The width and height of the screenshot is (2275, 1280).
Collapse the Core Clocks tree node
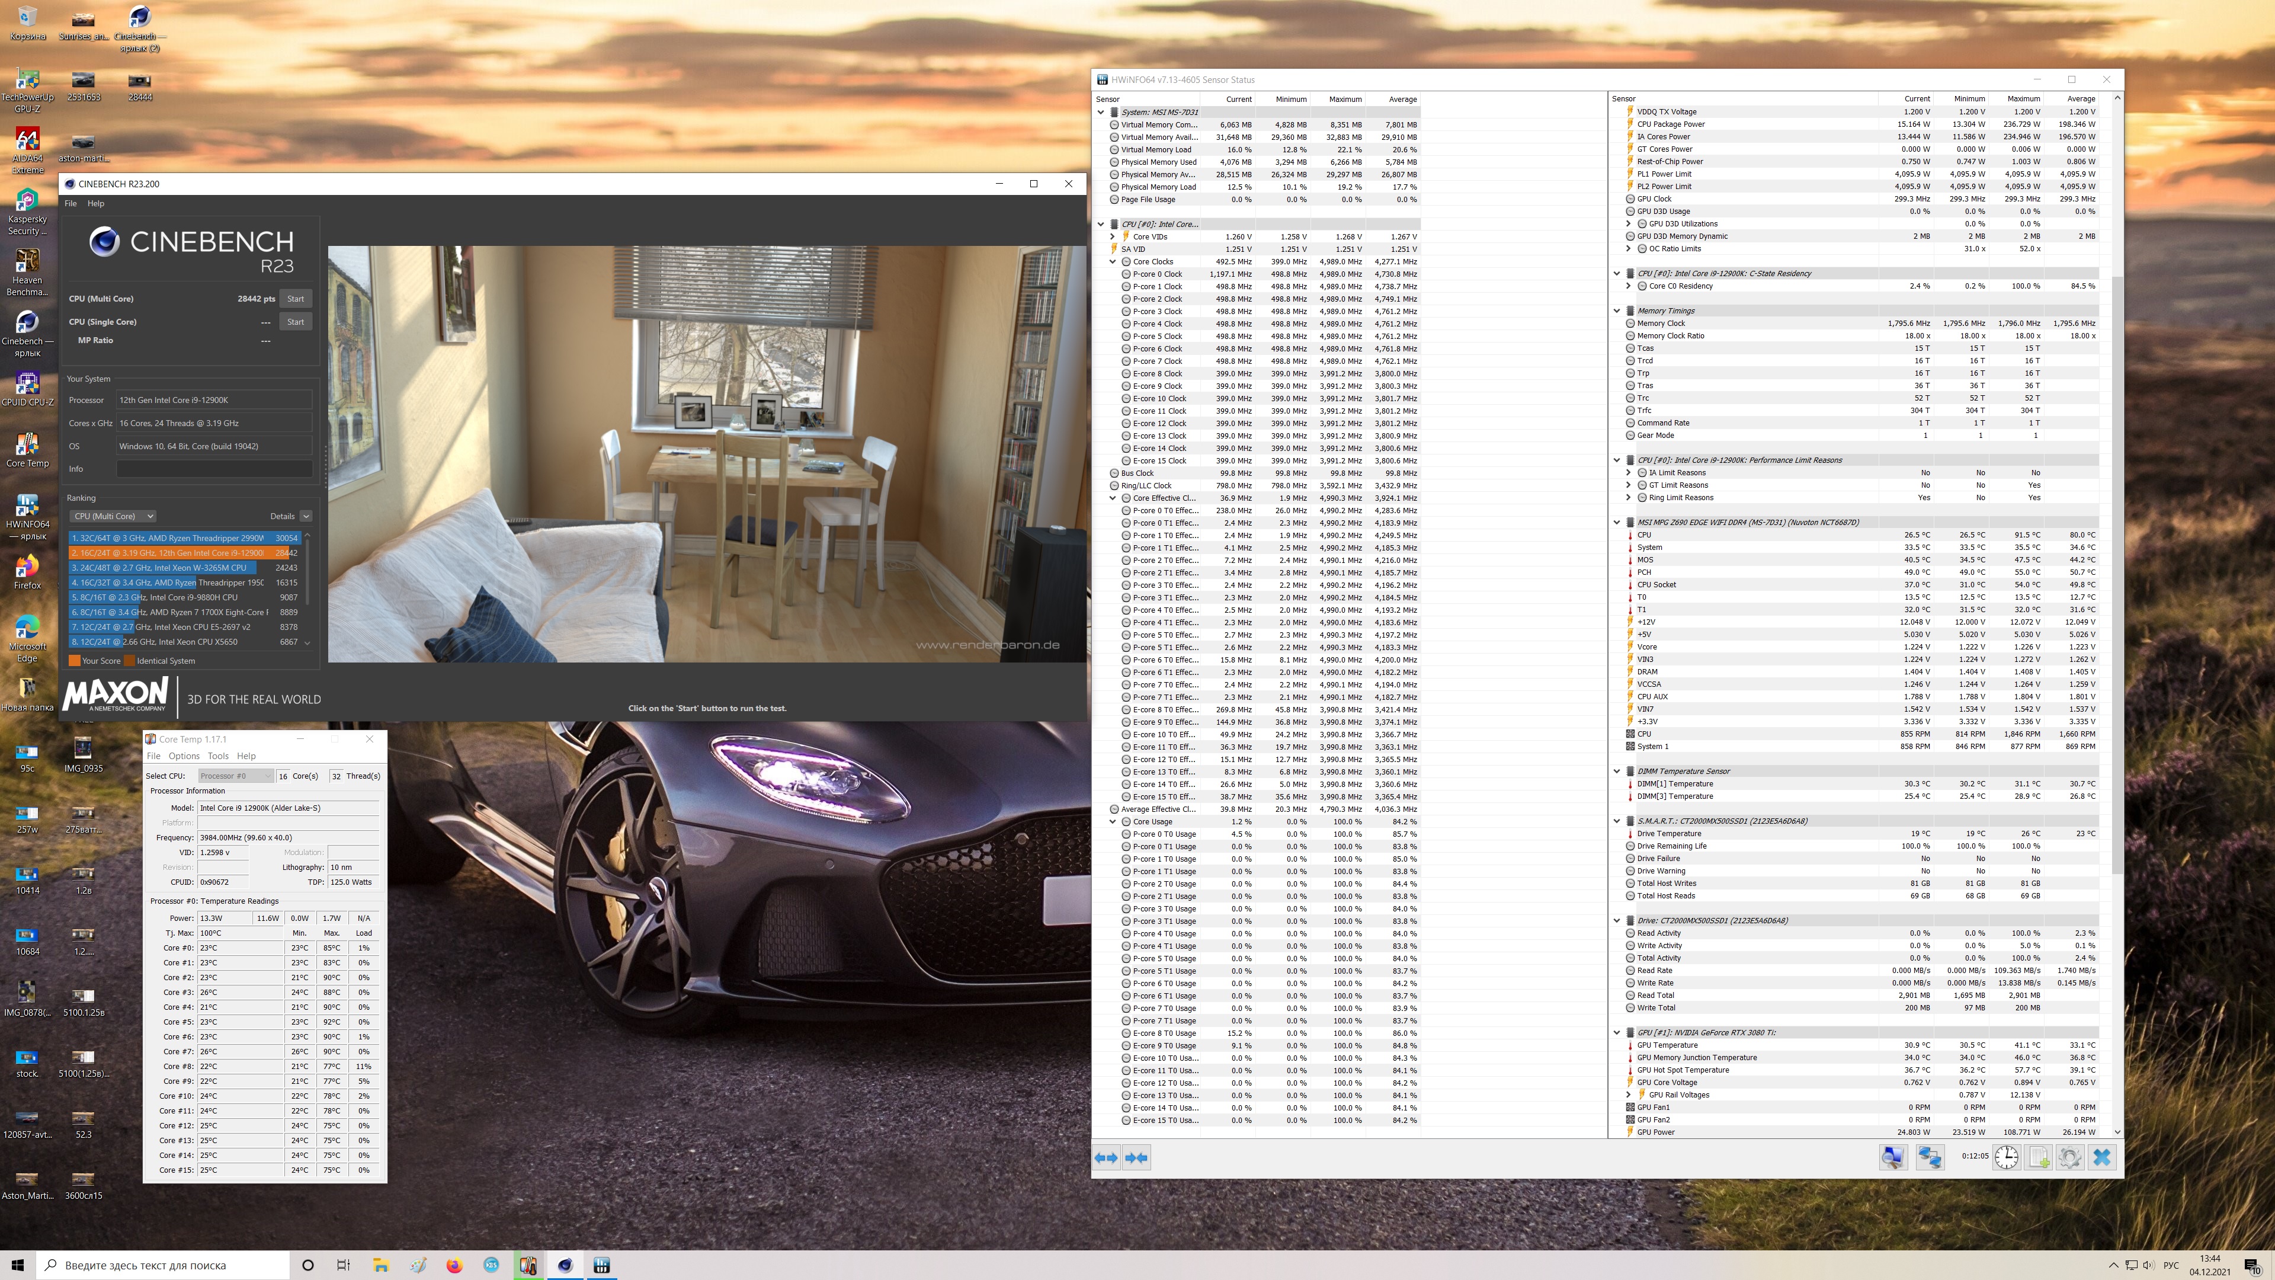pyautogui.click(x=1113, y=261)
